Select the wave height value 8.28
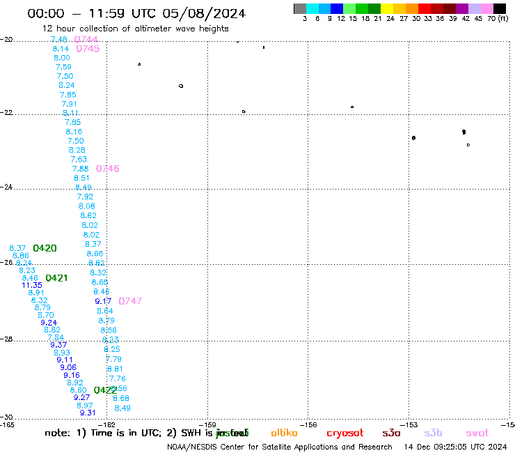 [77, 150]
